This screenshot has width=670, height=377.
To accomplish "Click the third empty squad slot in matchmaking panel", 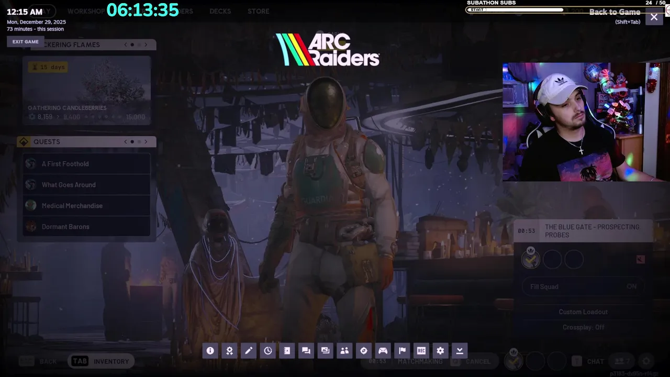I will [574, 259].
